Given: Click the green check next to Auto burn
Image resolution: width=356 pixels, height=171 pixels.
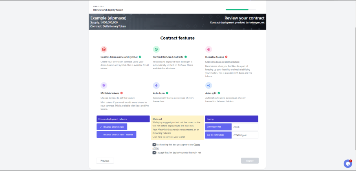Looking at the screenshot, I should click(167, 93).
